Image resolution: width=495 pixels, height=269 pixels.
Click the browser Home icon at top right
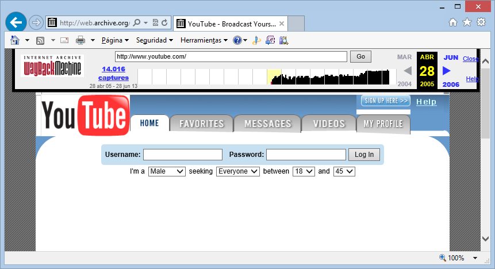453,22
